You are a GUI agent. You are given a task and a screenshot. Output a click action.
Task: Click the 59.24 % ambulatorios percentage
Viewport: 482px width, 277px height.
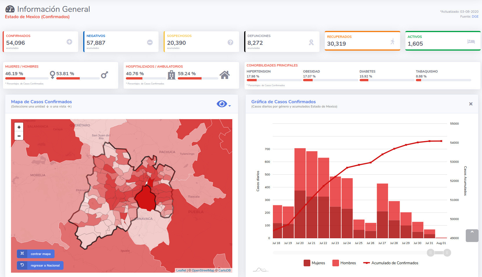tap(187, 74)
